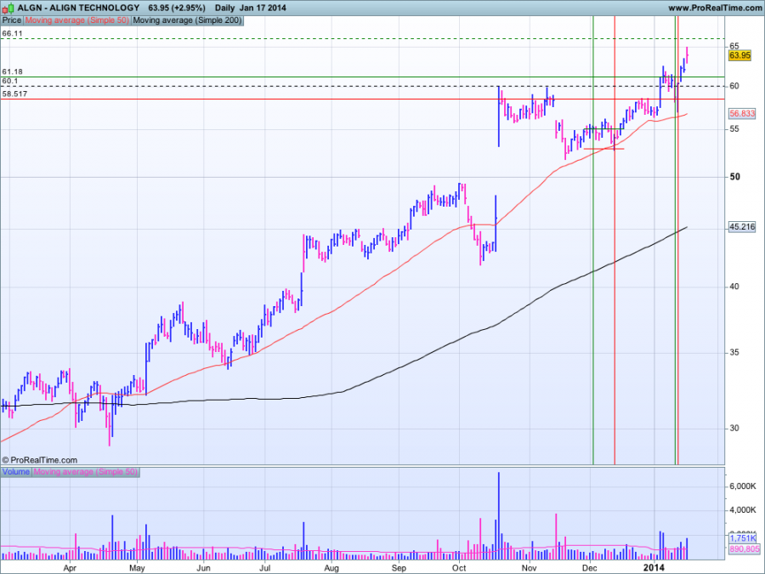Select the price panel's Moving average (Simple 50) label
This screenshot has height=574, width=765.
[77, 20]
